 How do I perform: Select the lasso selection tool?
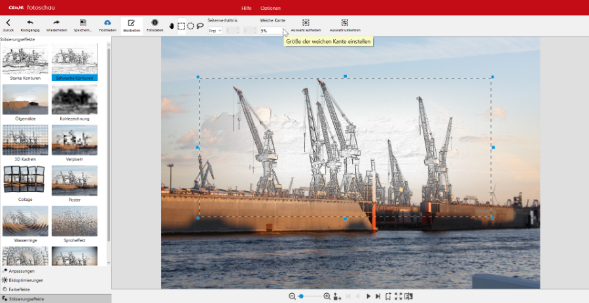coord(200,26)
